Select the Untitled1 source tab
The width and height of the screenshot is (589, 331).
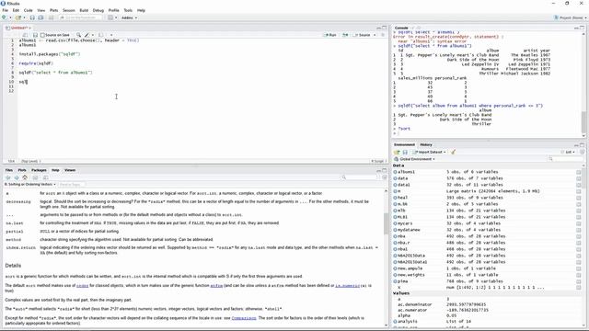tap(18, 28)
